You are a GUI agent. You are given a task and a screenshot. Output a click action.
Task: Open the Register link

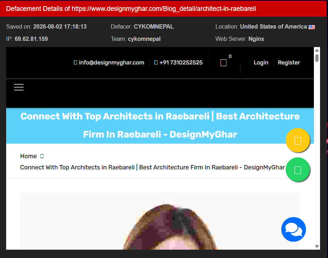point(289,63)
